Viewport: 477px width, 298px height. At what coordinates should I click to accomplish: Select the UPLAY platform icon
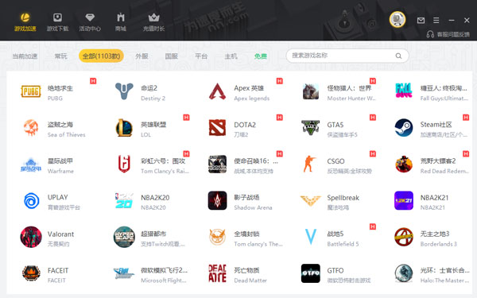pyautogui.click(x=31, y=201)
